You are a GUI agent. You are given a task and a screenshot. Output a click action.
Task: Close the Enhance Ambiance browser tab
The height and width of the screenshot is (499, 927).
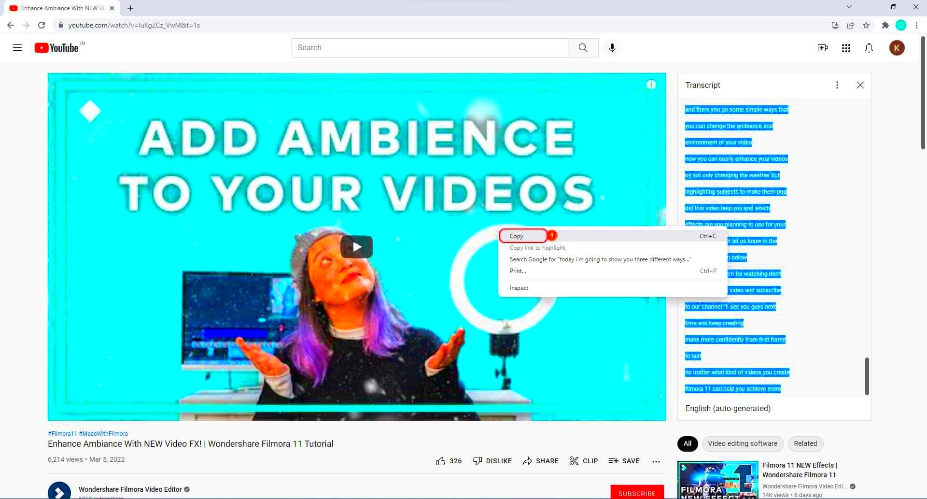click(112, 8)
